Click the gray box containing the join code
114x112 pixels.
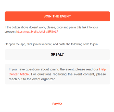point(57,54)
